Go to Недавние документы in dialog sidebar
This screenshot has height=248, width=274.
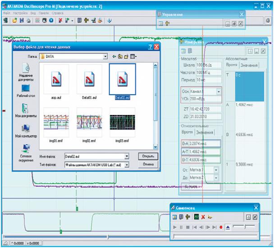pos(26,72)
